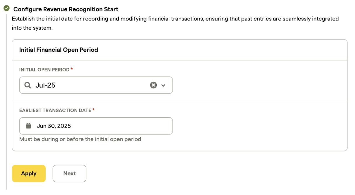Open the combo box showing Jul-25
The width and height of the screenshot is (355, 195).
click(x=96, y=85)
